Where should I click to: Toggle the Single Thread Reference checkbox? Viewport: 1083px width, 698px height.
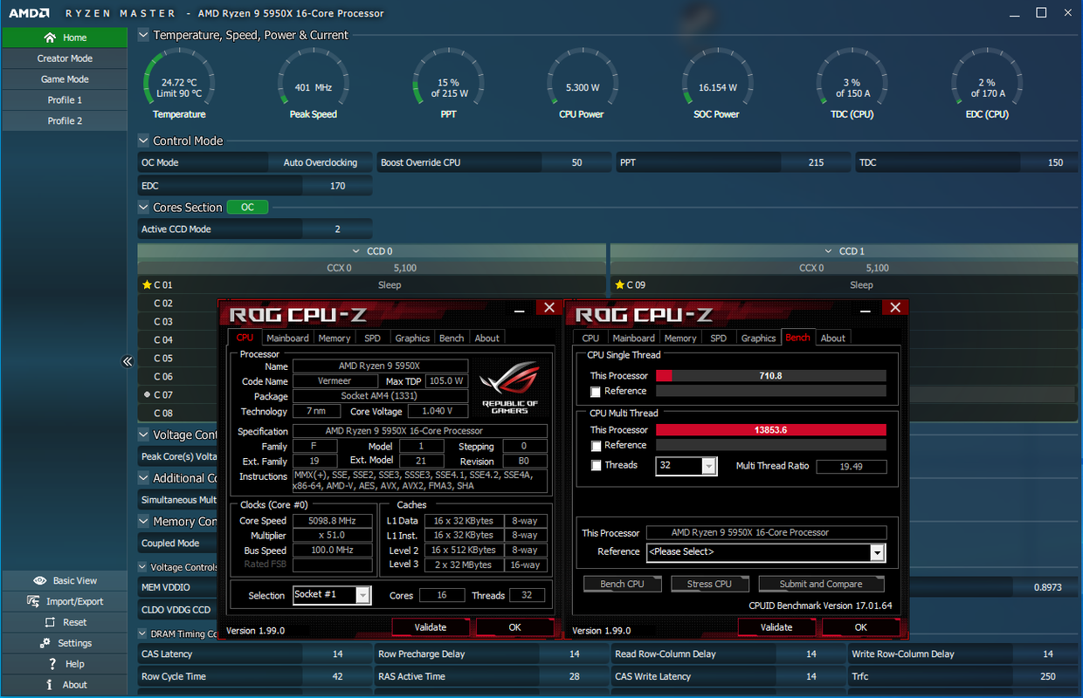tap(596, 392)
